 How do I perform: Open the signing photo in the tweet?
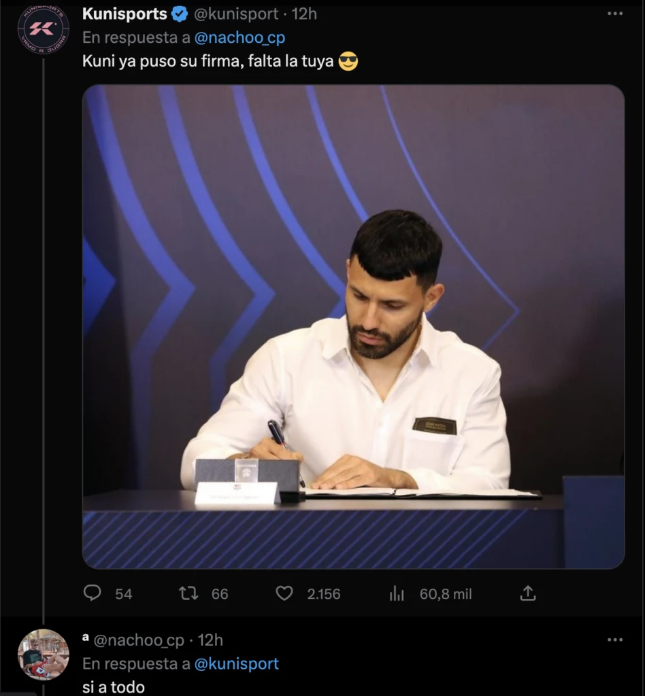point(353,326)
